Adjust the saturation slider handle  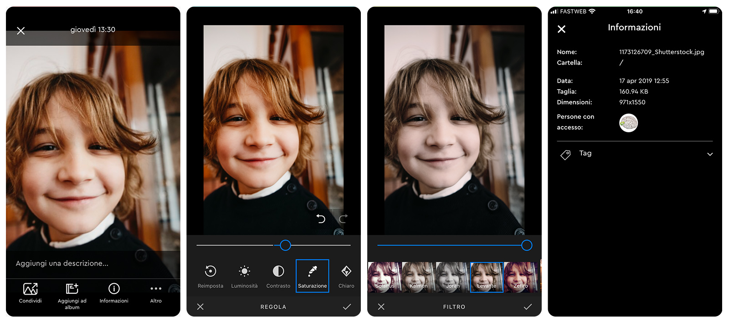[x=285, y=246]
